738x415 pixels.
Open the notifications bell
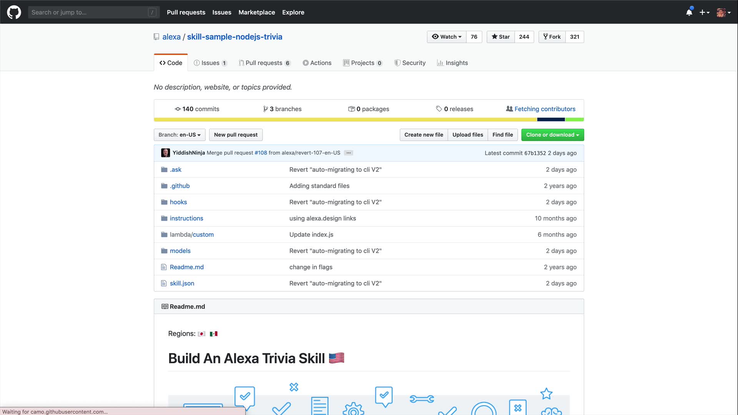click(689, 12)
